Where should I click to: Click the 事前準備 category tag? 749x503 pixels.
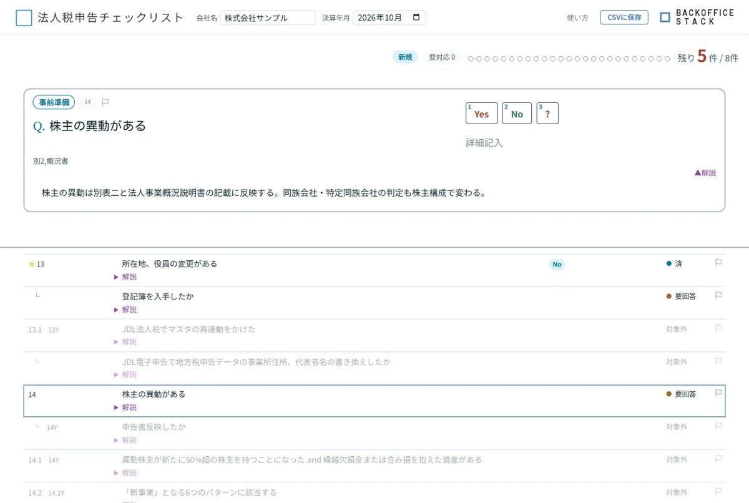(x=54, y=102)
